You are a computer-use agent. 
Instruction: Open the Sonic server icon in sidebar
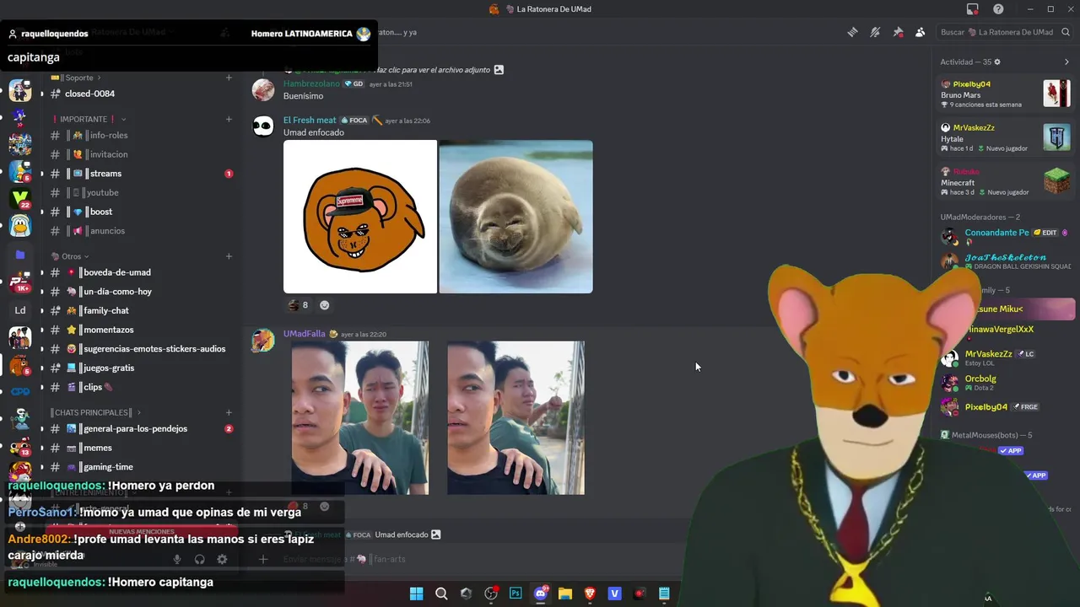(20, 116)
